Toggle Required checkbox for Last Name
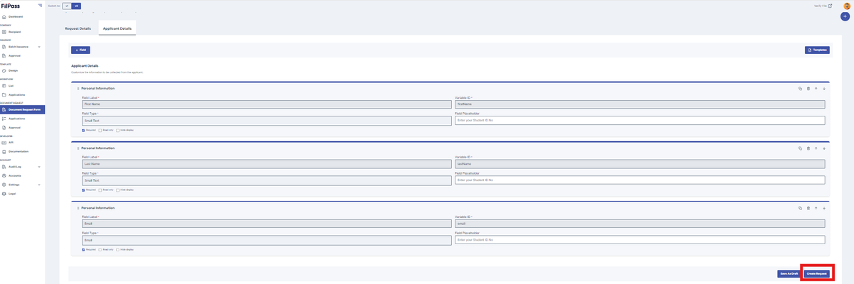Viewport: 854px width, 284px height. (83, 190)
